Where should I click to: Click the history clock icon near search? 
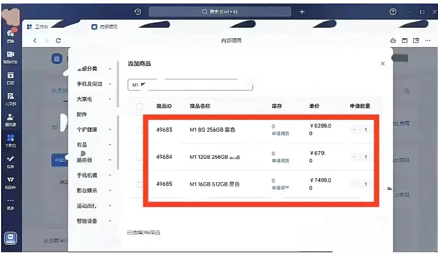point(138,12)
